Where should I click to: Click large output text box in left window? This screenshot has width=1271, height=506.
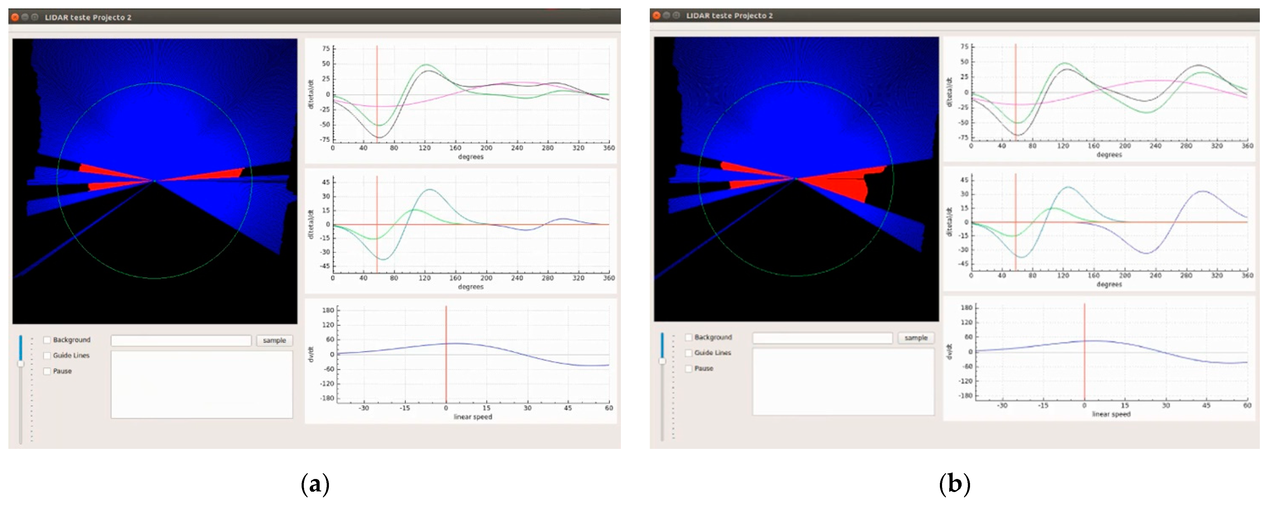[202, 385]
